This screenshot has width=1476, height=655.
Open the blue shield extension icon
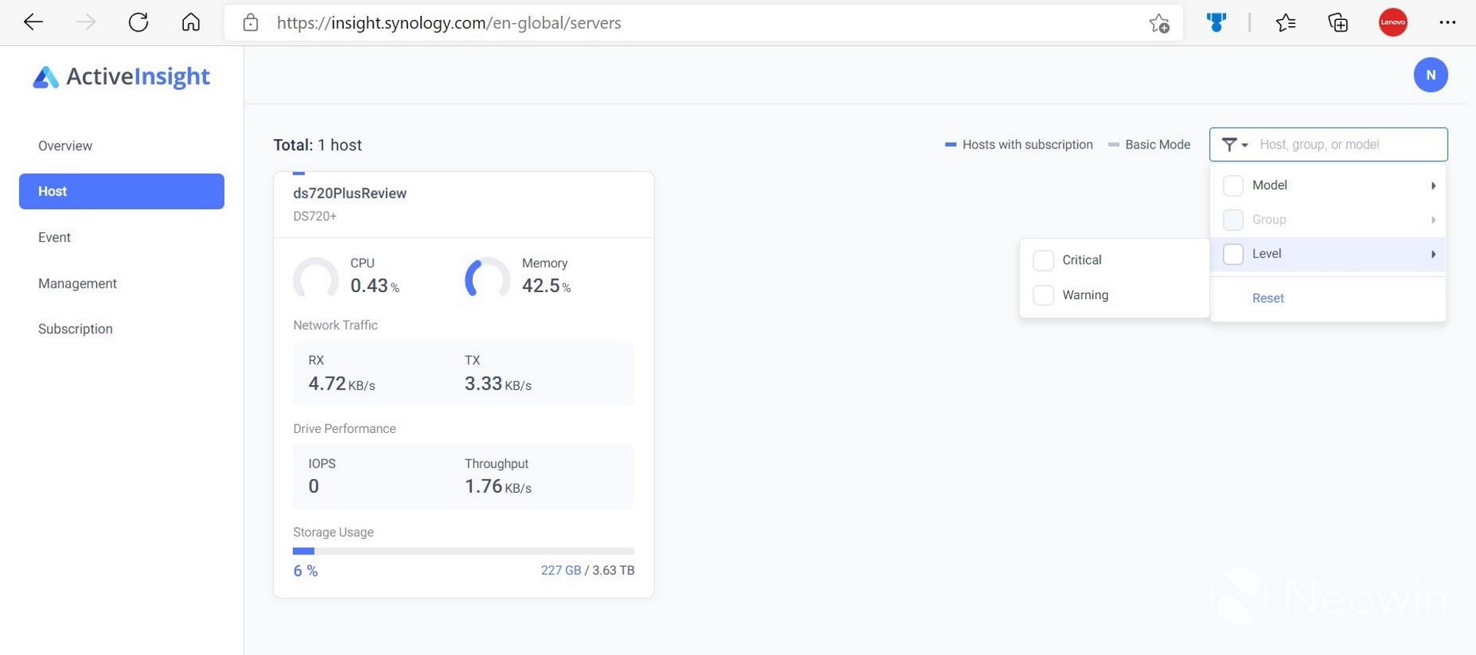pos(1216,22)
